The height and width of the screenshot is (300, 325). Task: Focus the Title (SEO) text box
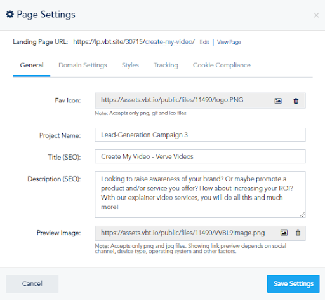point(200,156)
